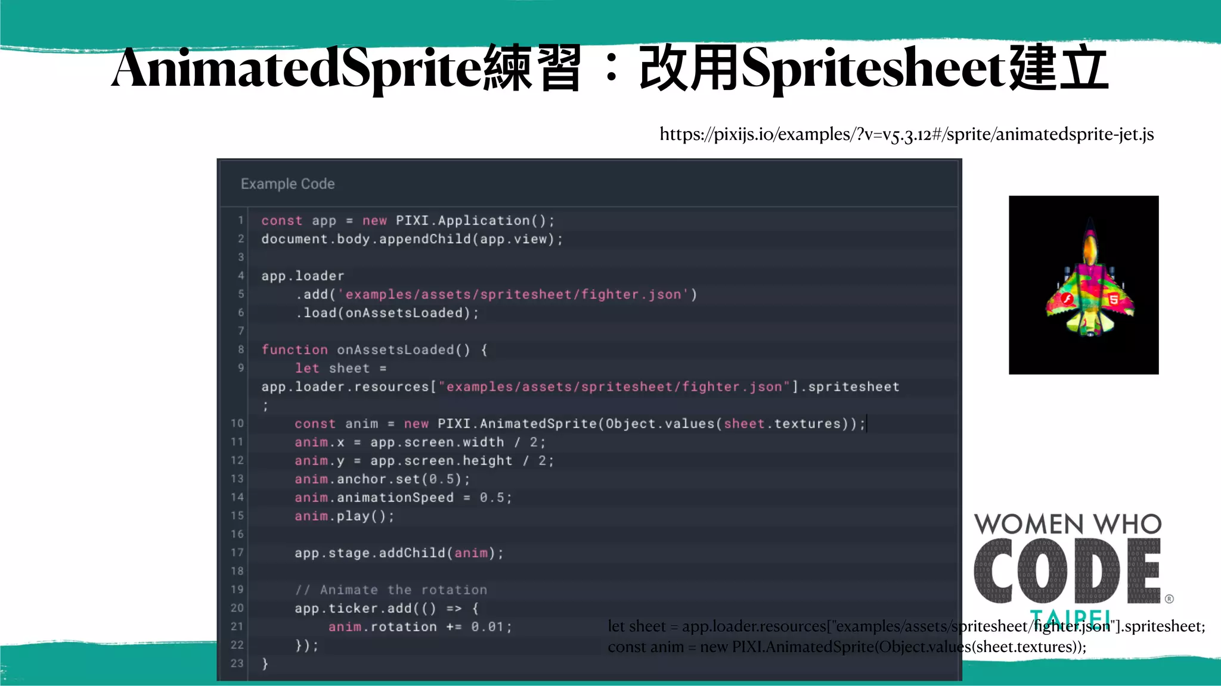The image size is (1221, 686).
Task: Click line 'document.body.appendChild(app.view);'
Action: click(x=412, y=239)
